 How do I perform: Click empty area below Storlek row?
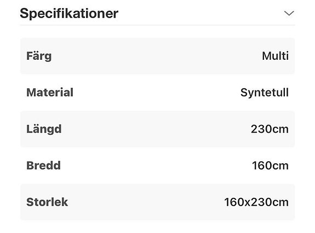[x=158, y=227]
